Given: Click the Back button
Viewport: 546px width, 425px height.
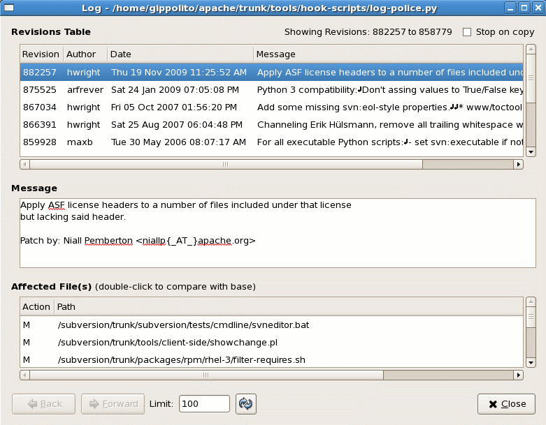Looking at the screenshot, I should [x=43, y=404].
